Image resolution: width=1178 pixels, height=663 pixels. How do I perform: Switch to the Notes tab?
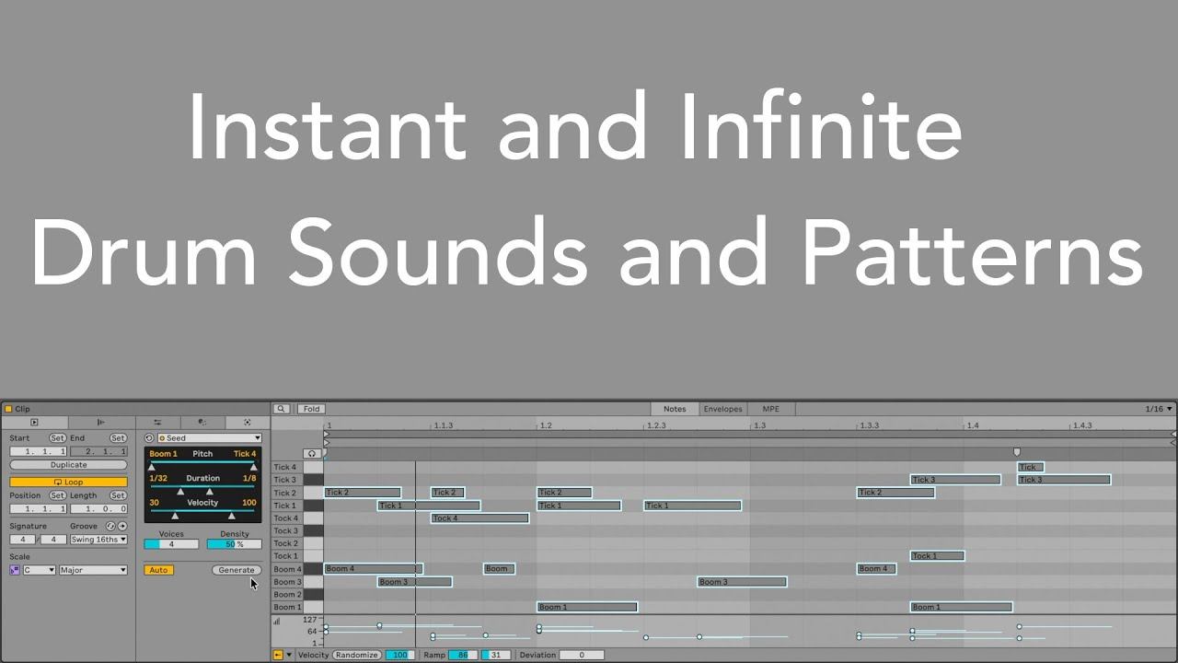(x=675, y=409)
